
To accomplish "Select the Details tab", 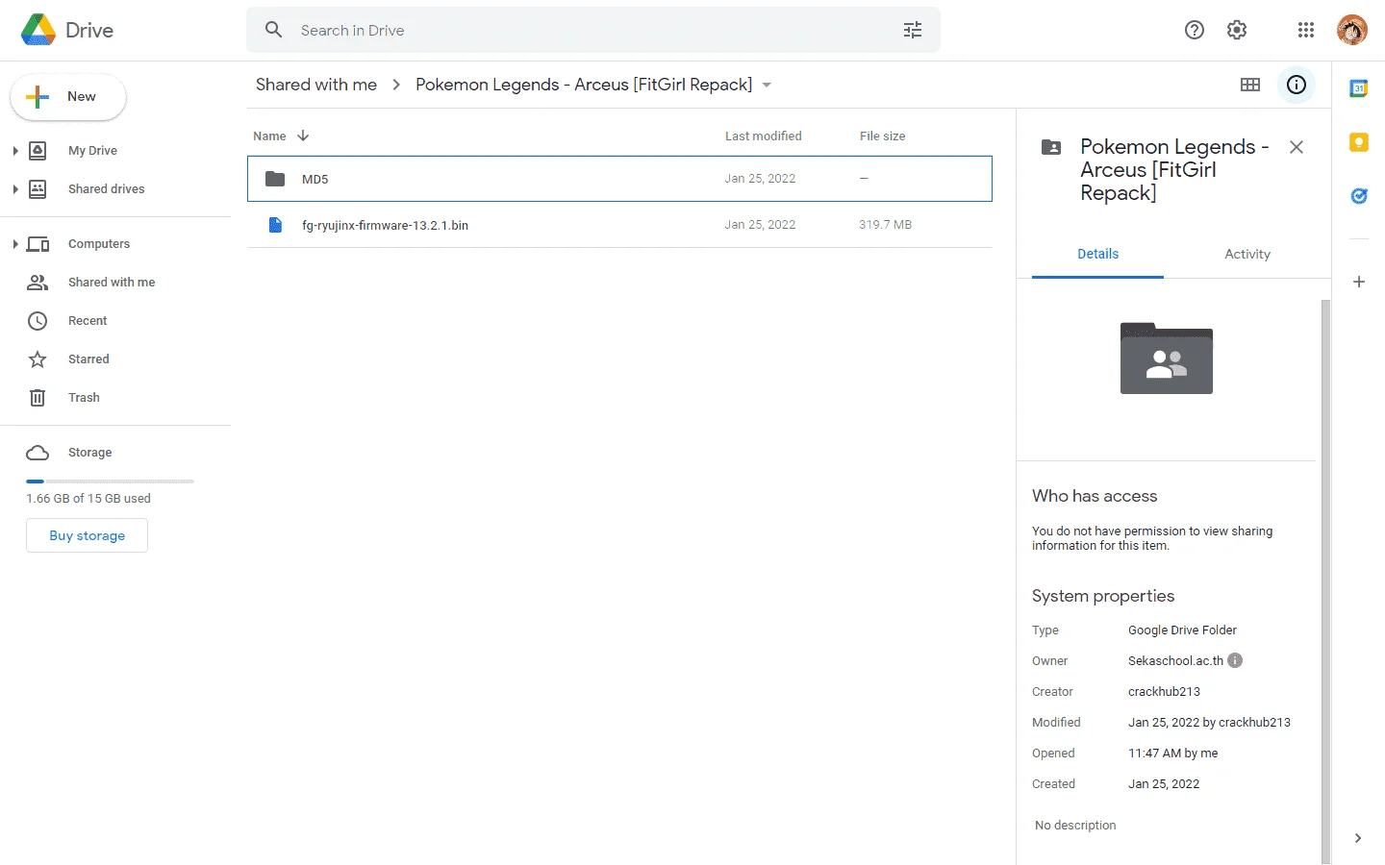I will 1097,254.
